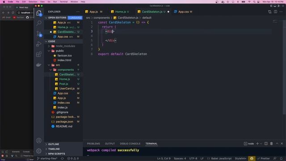The height and width of the screenshot is (161, 286).
Task: Open the Selection menu in menu bar
Action: (33, 2)
